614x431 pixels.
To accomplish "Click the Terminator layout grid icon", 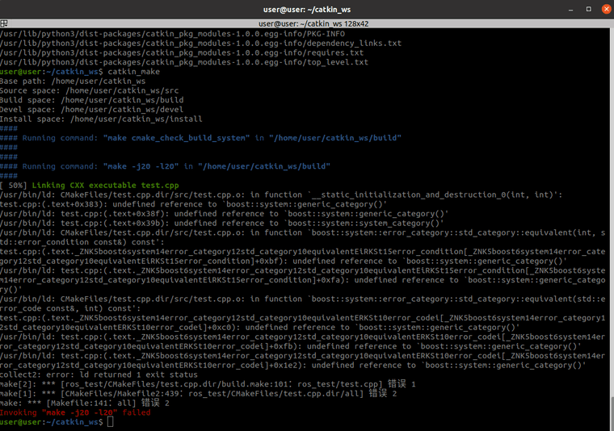I will tap(3, 23).
